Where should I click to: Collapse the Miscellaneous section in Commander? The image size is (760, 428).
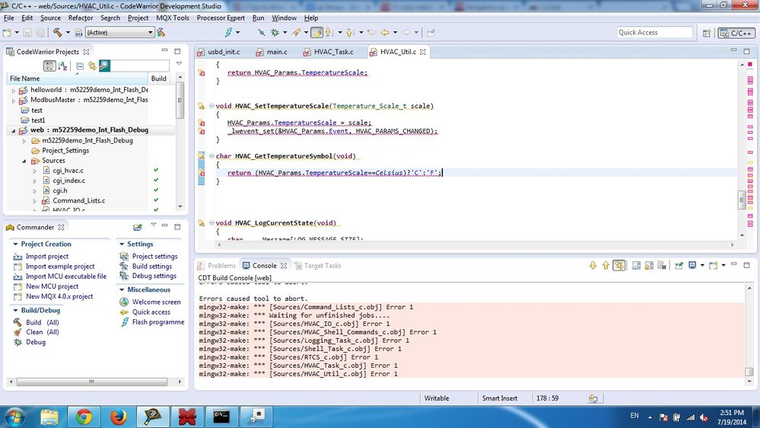[122, 289]
